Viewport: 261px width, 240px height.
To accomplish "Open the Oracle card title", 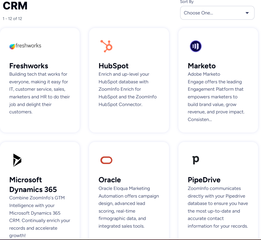I will tap(110, 180).
